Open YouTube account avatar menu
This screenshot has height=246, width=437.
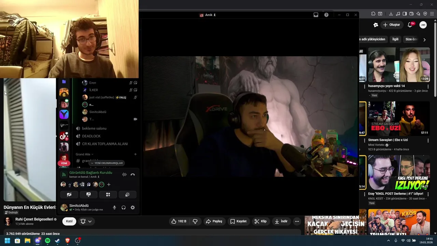pyautogui.click(x=423, y=25)
